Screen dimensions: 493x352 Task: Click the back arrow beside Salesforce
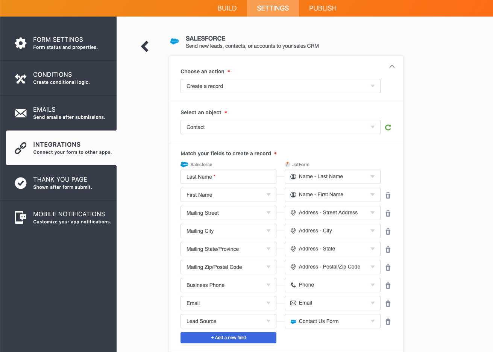coord(145,46)
